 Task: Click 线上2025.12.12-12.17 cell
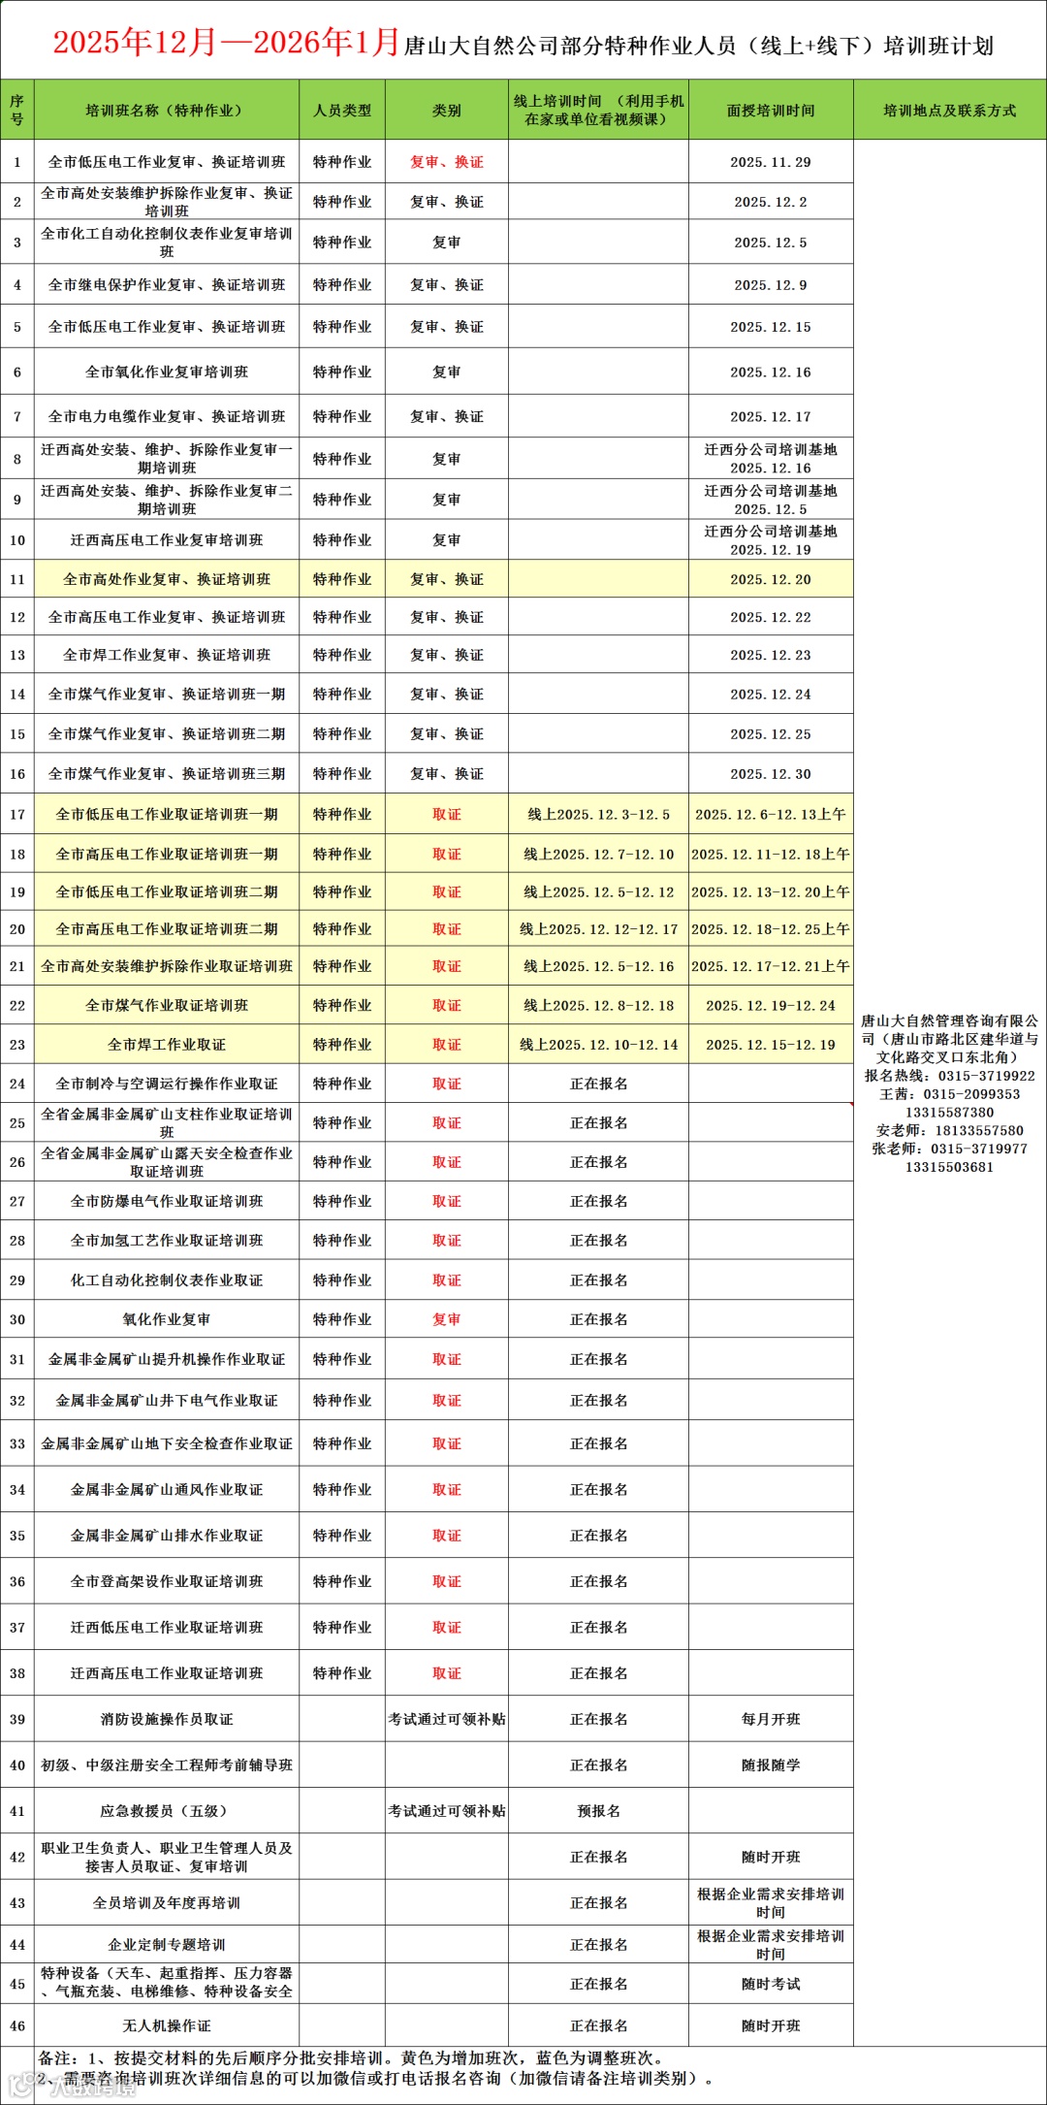[x=598, y=928]
